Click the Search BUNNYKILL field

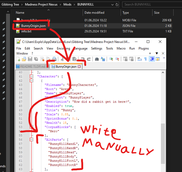coord(152,4)
